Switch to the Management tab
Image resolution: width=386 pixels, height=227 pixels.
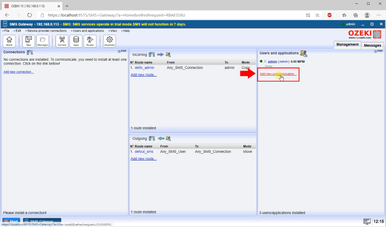(347, 44)
